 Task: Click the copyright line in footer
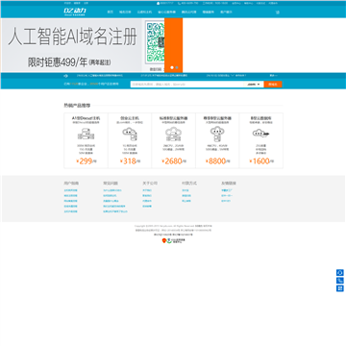coord(173,226)
